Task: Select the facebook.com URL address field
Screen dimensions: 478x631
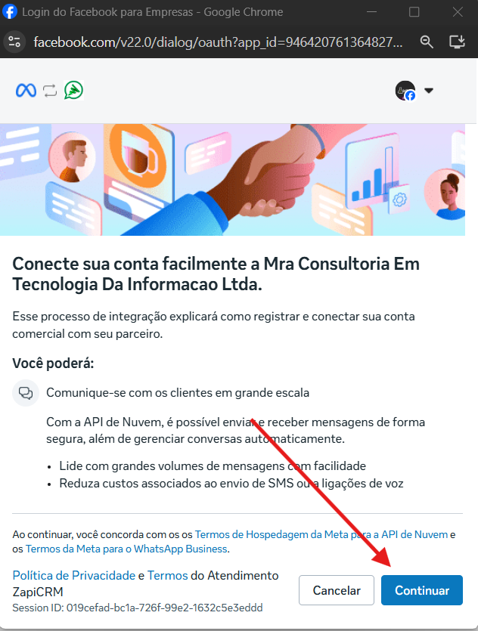Action: [218, 42]
